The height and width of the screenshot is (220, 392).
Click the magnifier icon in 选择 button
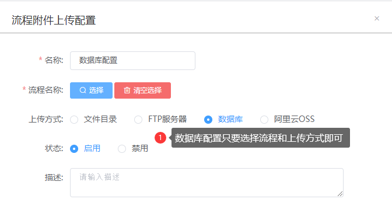coord(83,90)
